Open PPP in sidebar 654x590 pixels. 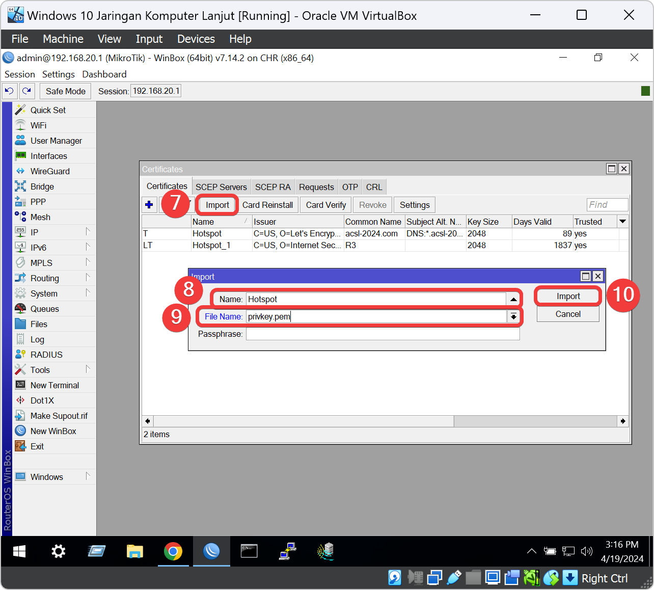[38, 202]
